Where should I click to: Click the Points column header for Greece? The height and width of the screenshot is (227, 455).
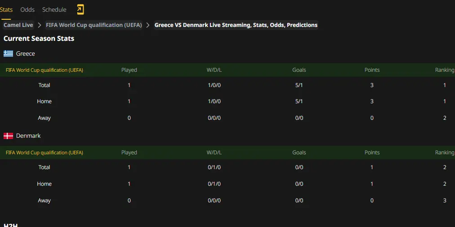(372, 70)
